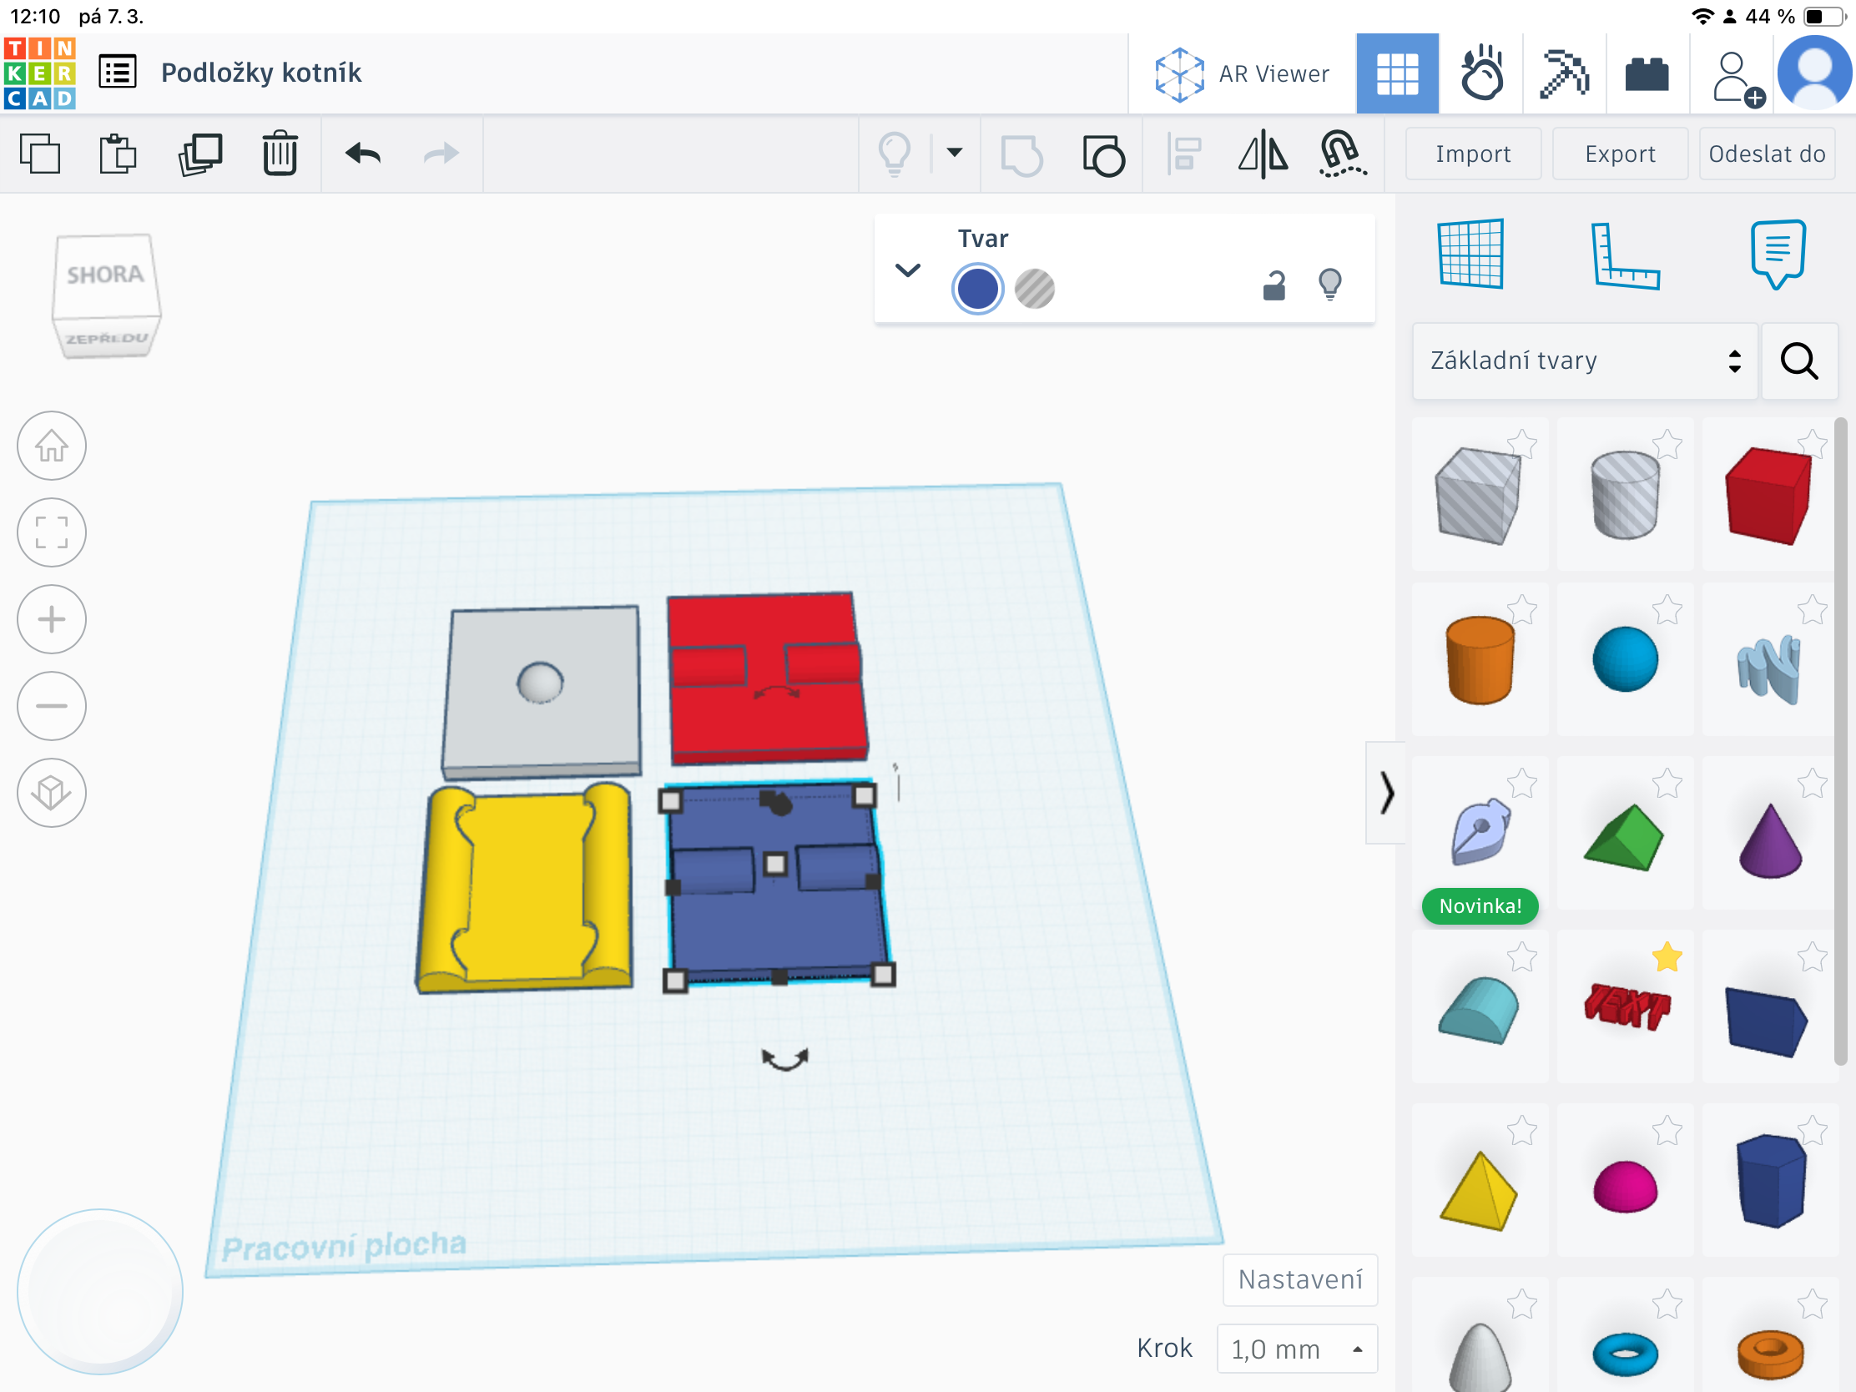Open the design list icon
The width and height of the screenshot is (1856, 1392).
[x=118, y=72]
